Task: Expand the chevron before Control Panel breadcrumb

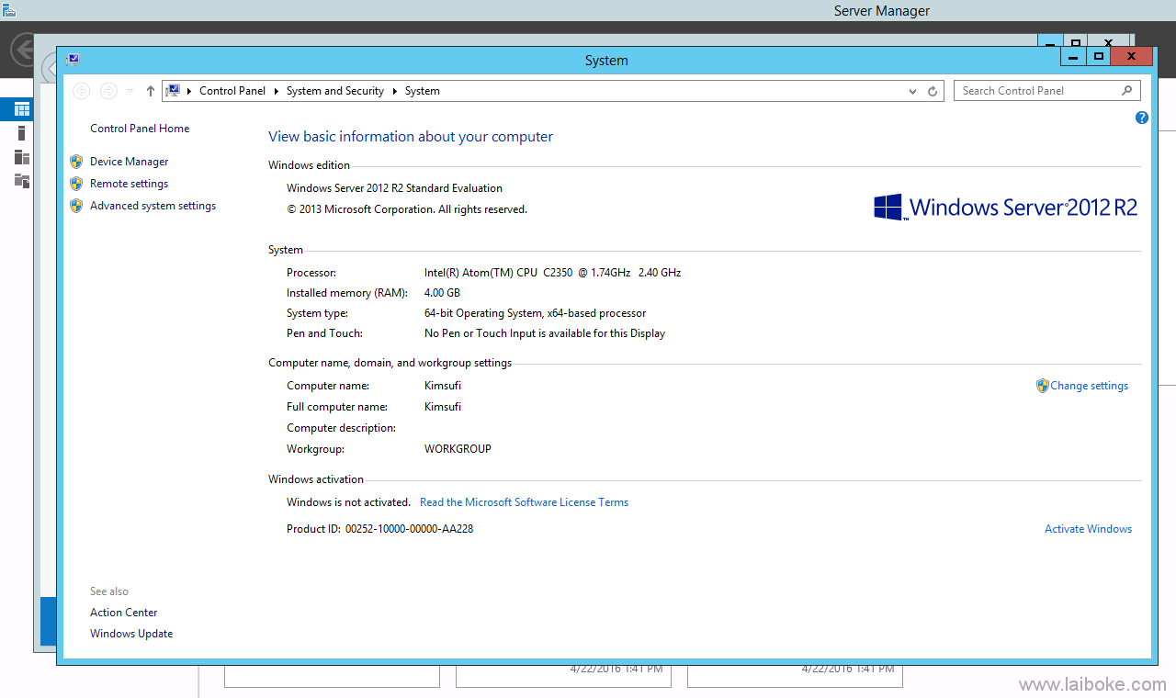Action: pos(189,91)
